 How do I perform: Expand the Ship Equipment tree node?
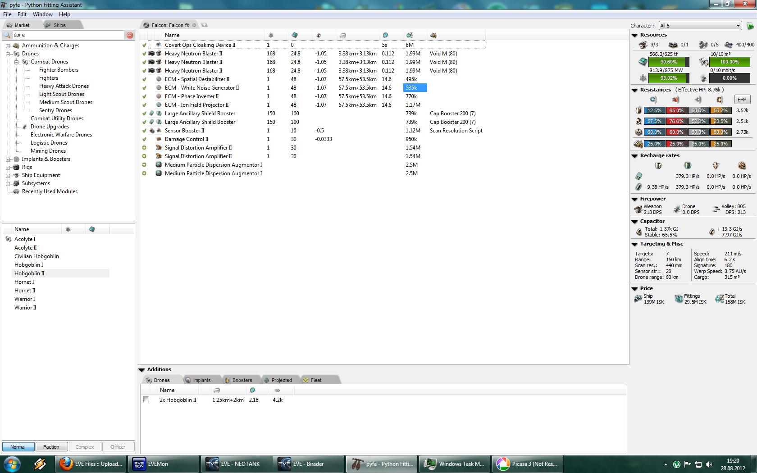click(x=8, y=175)
